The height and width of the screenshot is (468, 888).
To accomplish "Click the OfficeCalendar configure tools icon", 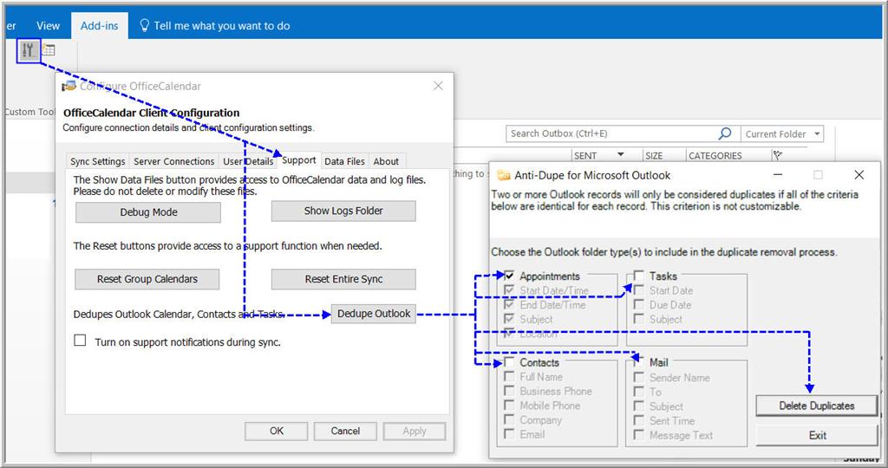I will (x=29, y=50).
